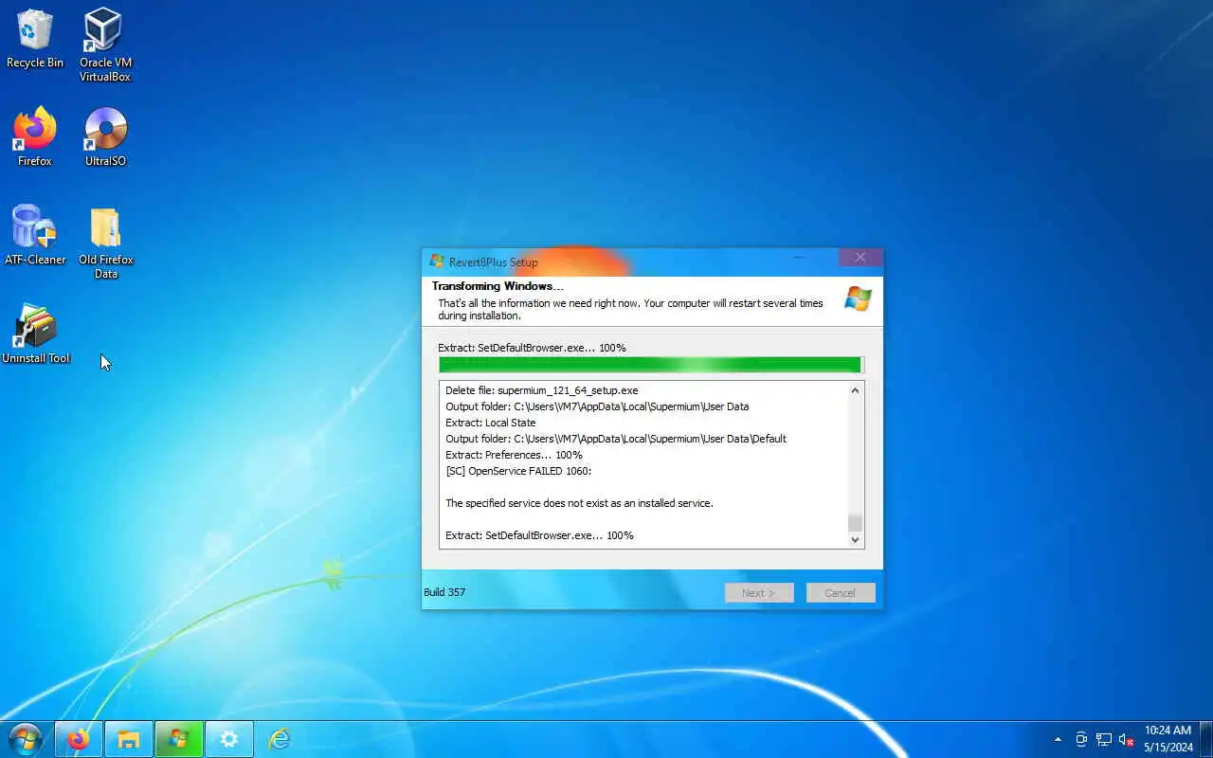1213x758 pixels.
Task: Open File Explorer from the taskbar
Action: pyautogui.click(x=128, y=739)
